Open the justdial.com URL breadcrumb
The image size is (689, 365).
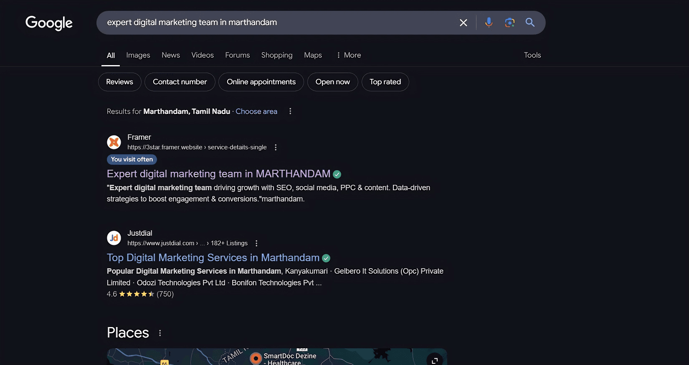[187, 243]
